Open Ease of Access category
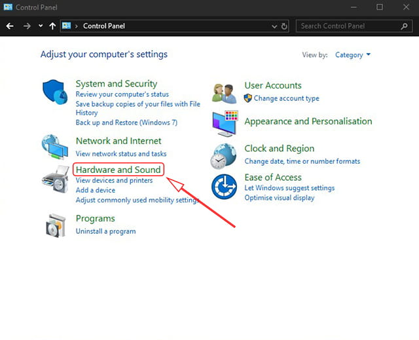The height and width of the screenshot is (340, 419). click(273, 178)
